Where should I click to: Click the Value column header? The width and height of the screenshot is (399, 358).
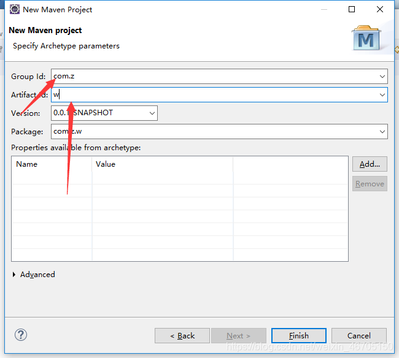click(162, 164)
